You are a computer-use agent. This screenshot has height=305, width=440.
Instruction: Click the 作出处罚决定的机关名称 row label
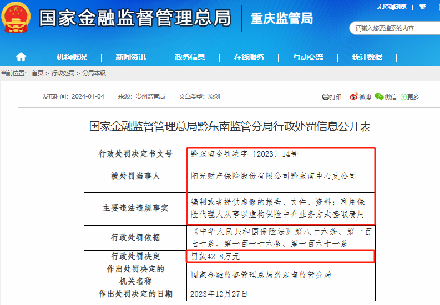135,275
